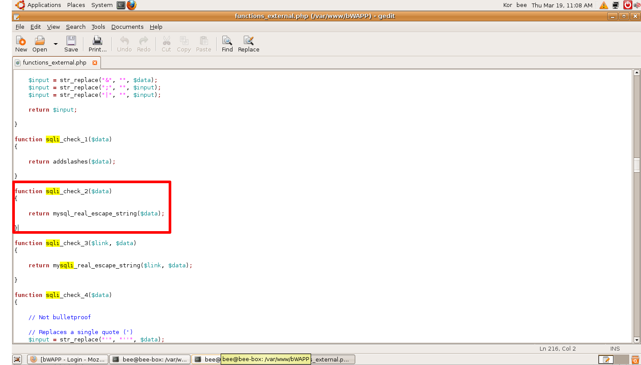This screenshot has width=641, height=365.
Task: Click the muted volume speaker icon
Action: [x=637, y=5]
